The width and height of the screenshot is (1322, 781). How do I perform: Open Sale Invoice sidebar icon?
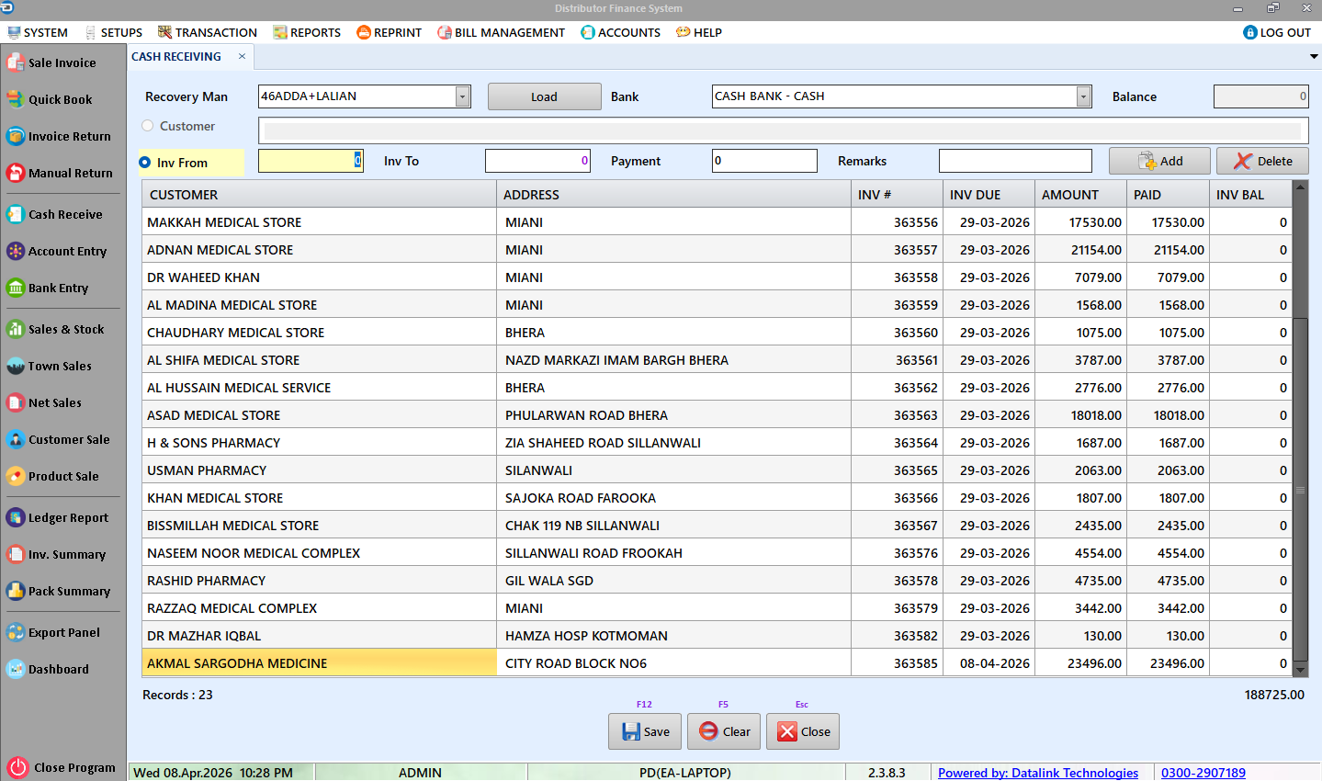16,62
